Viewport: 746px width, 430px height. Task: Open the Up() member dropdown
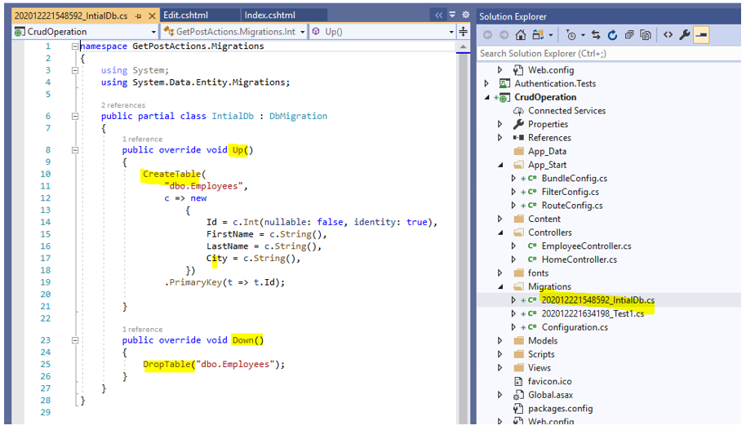[x=451, y=32]
